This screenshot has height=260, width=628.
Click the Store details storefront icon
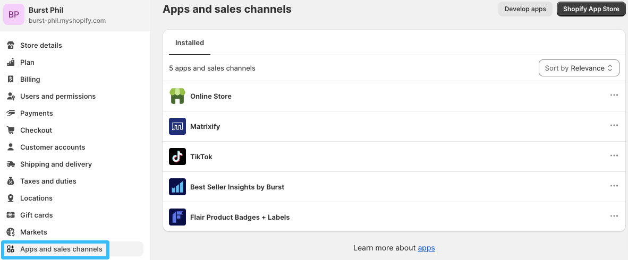tap(11, 45)
